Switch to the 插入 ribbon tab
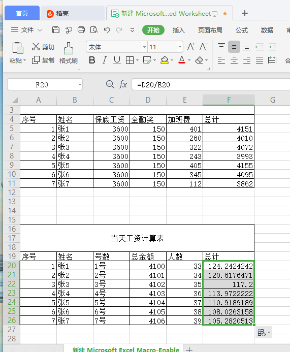This screenshot has height=352, width=290. (178, 30)
